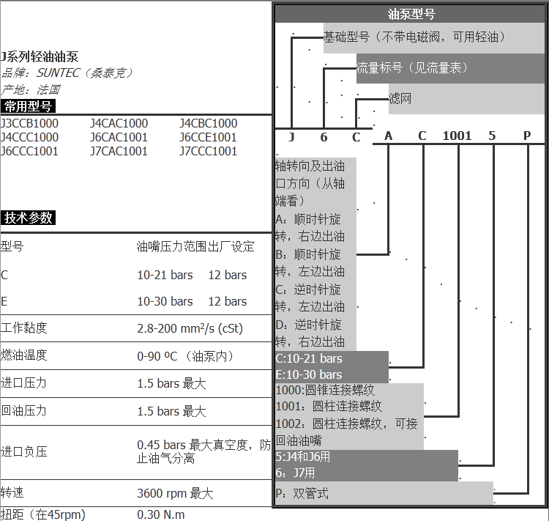Click the 进口压力 row label

click(23, 383)
